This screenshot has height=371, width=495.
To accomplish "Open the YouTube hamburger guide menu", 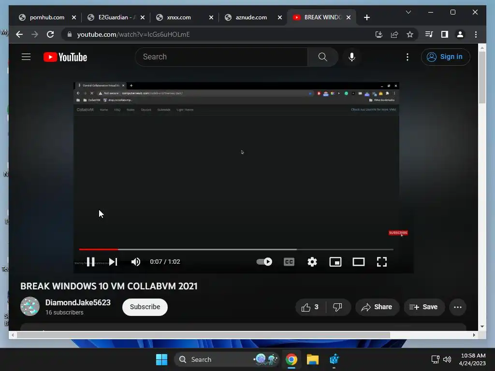I will [x=26, y=57].
